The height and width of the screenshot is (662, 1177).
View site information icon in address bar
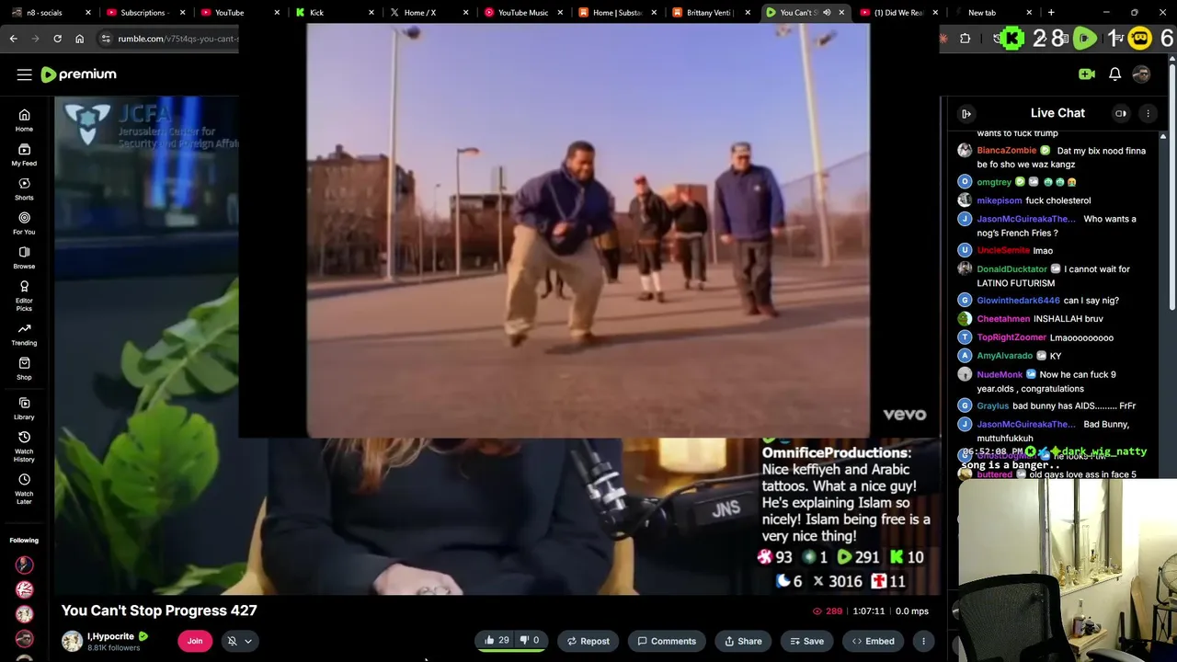(x=106, y=39)
